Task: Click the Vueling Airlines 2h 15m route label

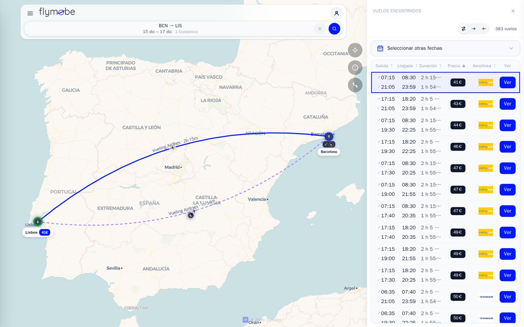Action: (175, 144)
